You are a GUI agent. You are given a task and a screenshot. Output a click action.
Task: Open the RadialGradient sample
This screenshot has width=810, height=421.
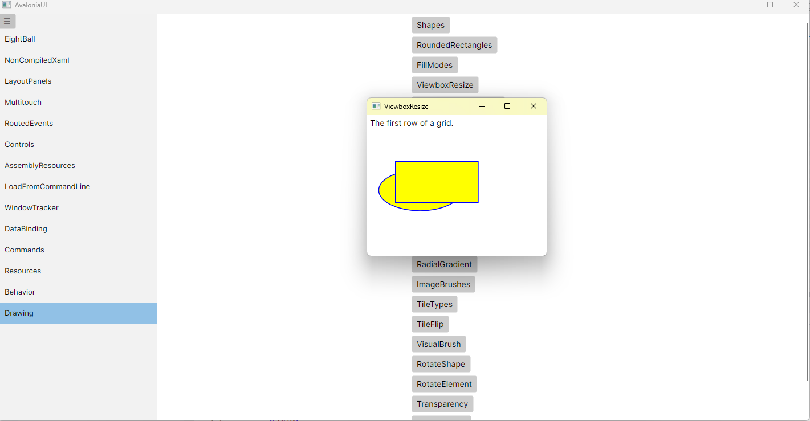[445, 264]
